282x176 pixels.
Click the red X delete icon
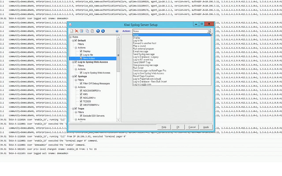click(x=77, y=31)
